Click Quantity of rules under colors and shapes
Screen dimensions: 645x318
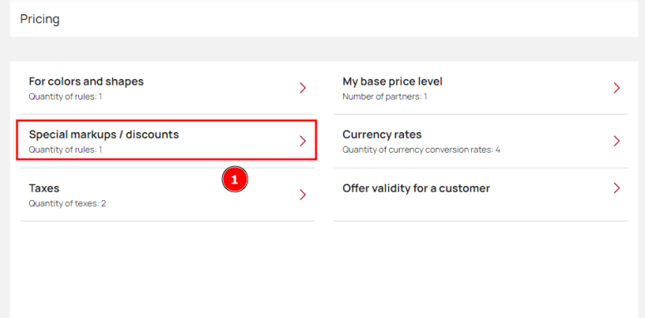click(x=66, y=96)
